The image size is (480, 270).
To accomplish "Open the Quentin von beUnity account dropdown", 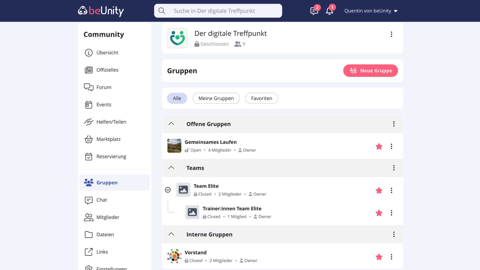I will (371, 11).
